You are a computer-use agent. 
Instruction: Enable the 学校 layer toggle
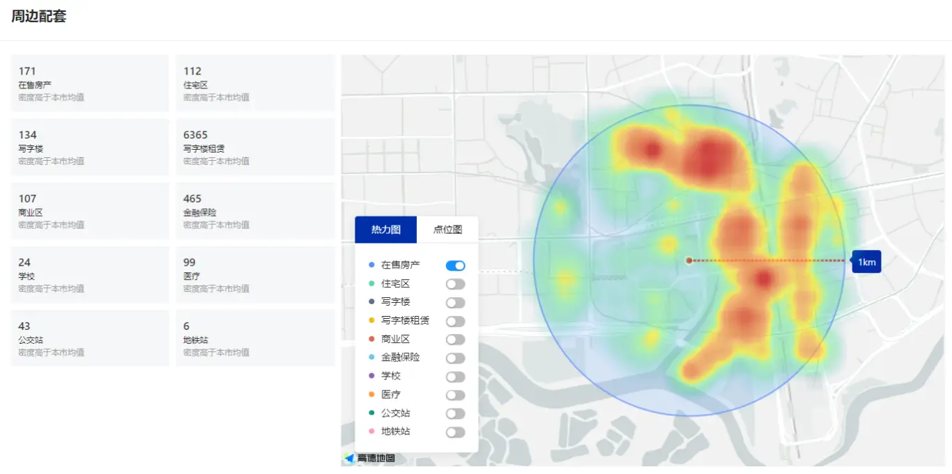pos(455,377)
